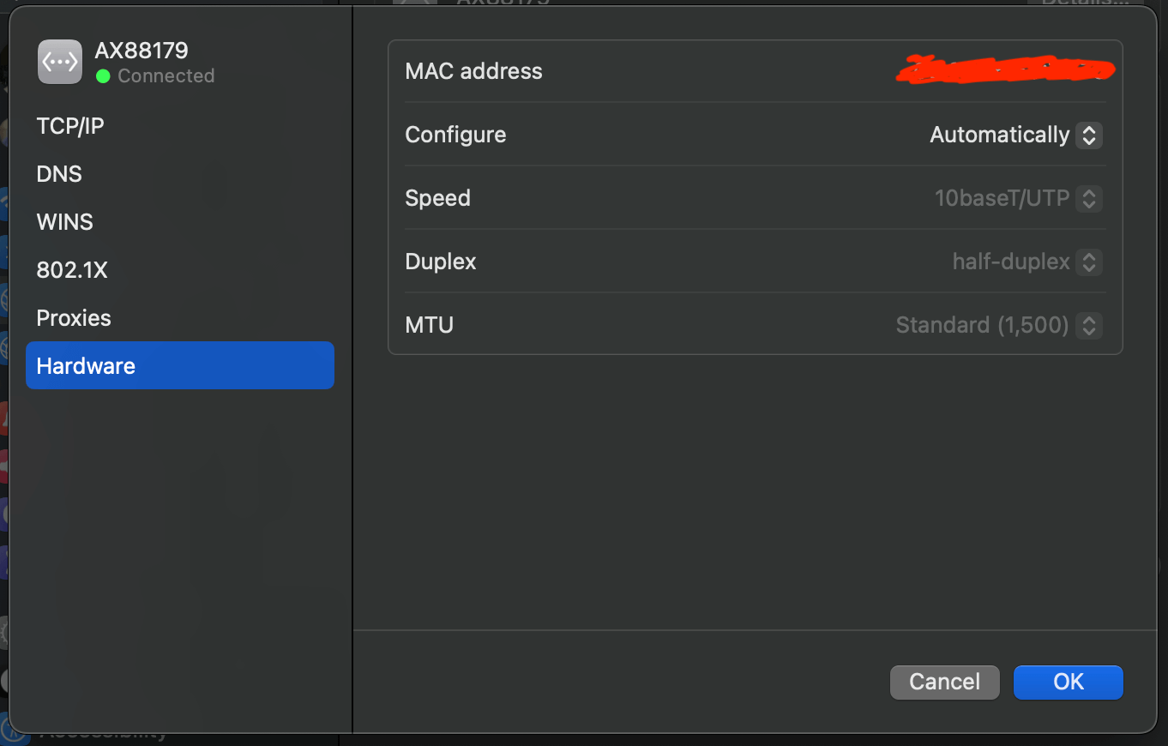Click the AX88179 device name heading
The width and height of the screenshot is (1168, 746).
(141, 51)
